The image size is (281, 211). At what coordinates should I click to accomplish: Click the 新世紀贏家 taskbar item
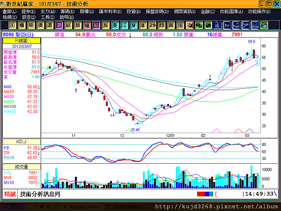click(82, 207)
